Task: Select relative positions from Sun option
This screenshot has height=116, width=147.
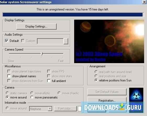Action: pyautogui.click(x=96, y=80)
